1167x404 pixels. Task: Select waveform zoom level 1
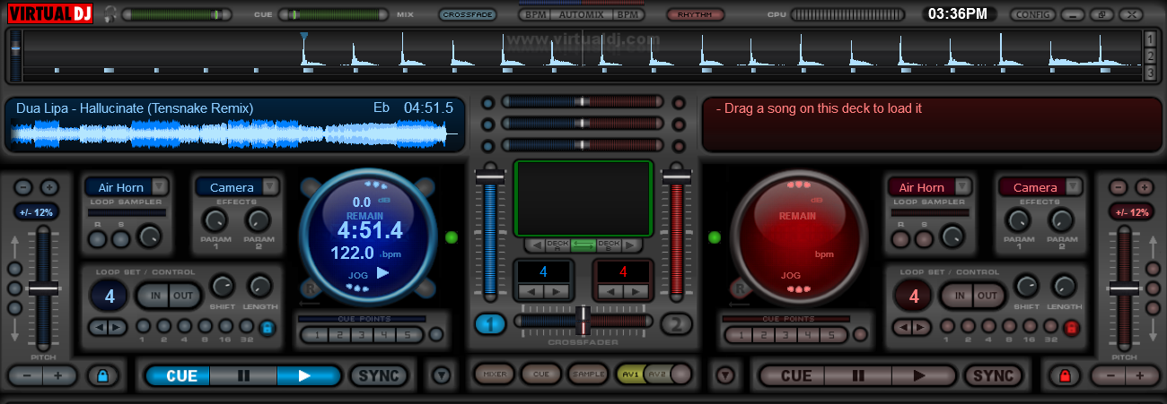coord(1151,39)
